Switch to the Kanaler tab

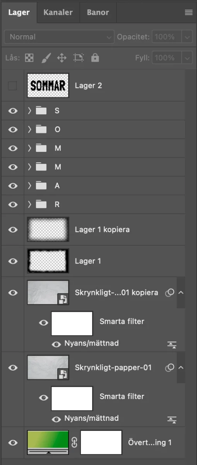pos(58,12)
